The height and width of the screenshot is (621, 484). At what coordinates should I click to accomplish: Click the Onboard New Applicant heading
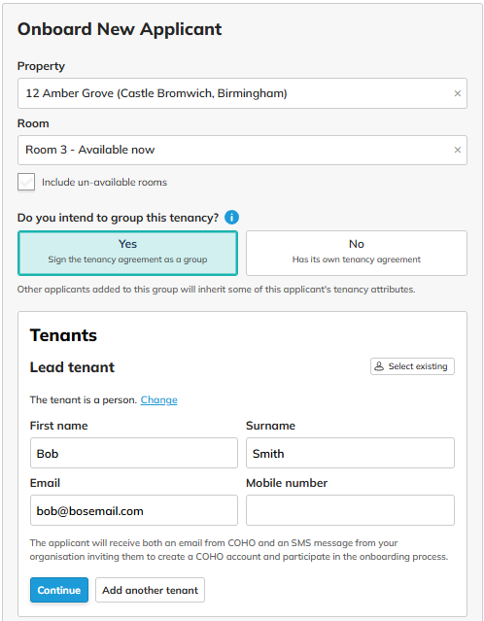coord(120,29)
